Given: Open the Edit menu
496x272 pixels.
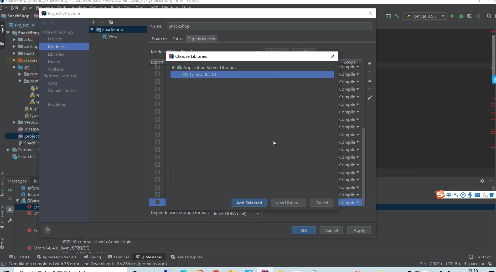Looking at the screenshot, I should [14, 8].
